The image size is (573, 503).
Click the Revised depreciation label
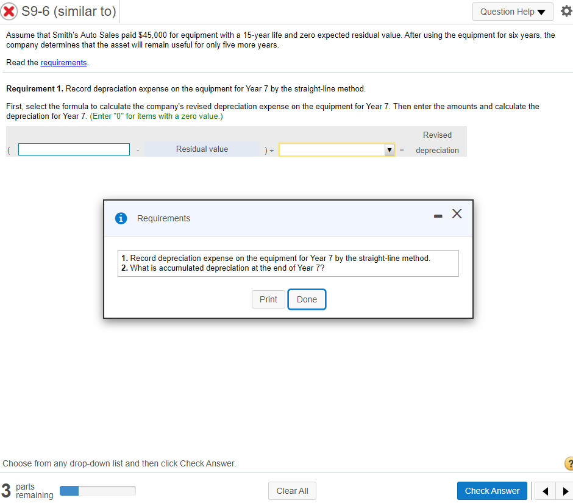(x=437, y=143)
